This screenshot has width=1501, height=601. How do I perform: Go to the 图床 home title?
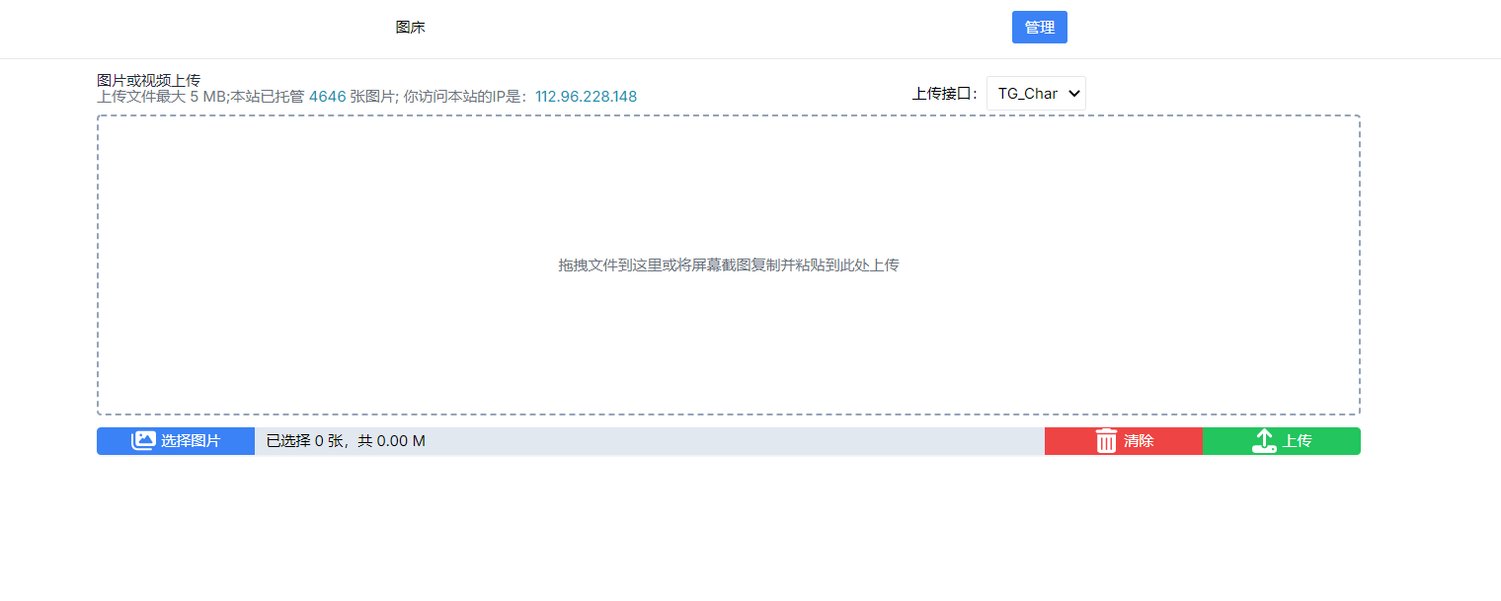pyautogui.click(x=410, y=28)
